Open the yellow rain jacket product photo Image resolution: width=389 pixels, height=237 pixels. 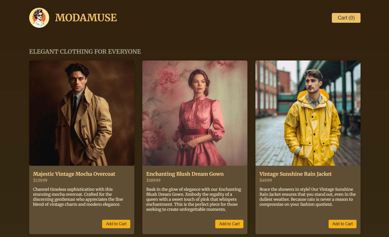point(308,113)
